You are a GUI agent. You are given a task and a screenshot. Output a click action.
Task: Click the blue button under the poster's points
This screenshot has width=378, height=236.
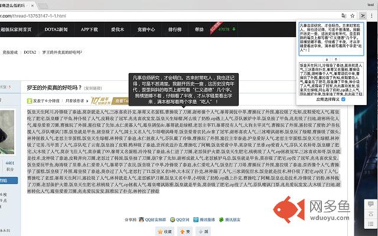coord(9,181)
